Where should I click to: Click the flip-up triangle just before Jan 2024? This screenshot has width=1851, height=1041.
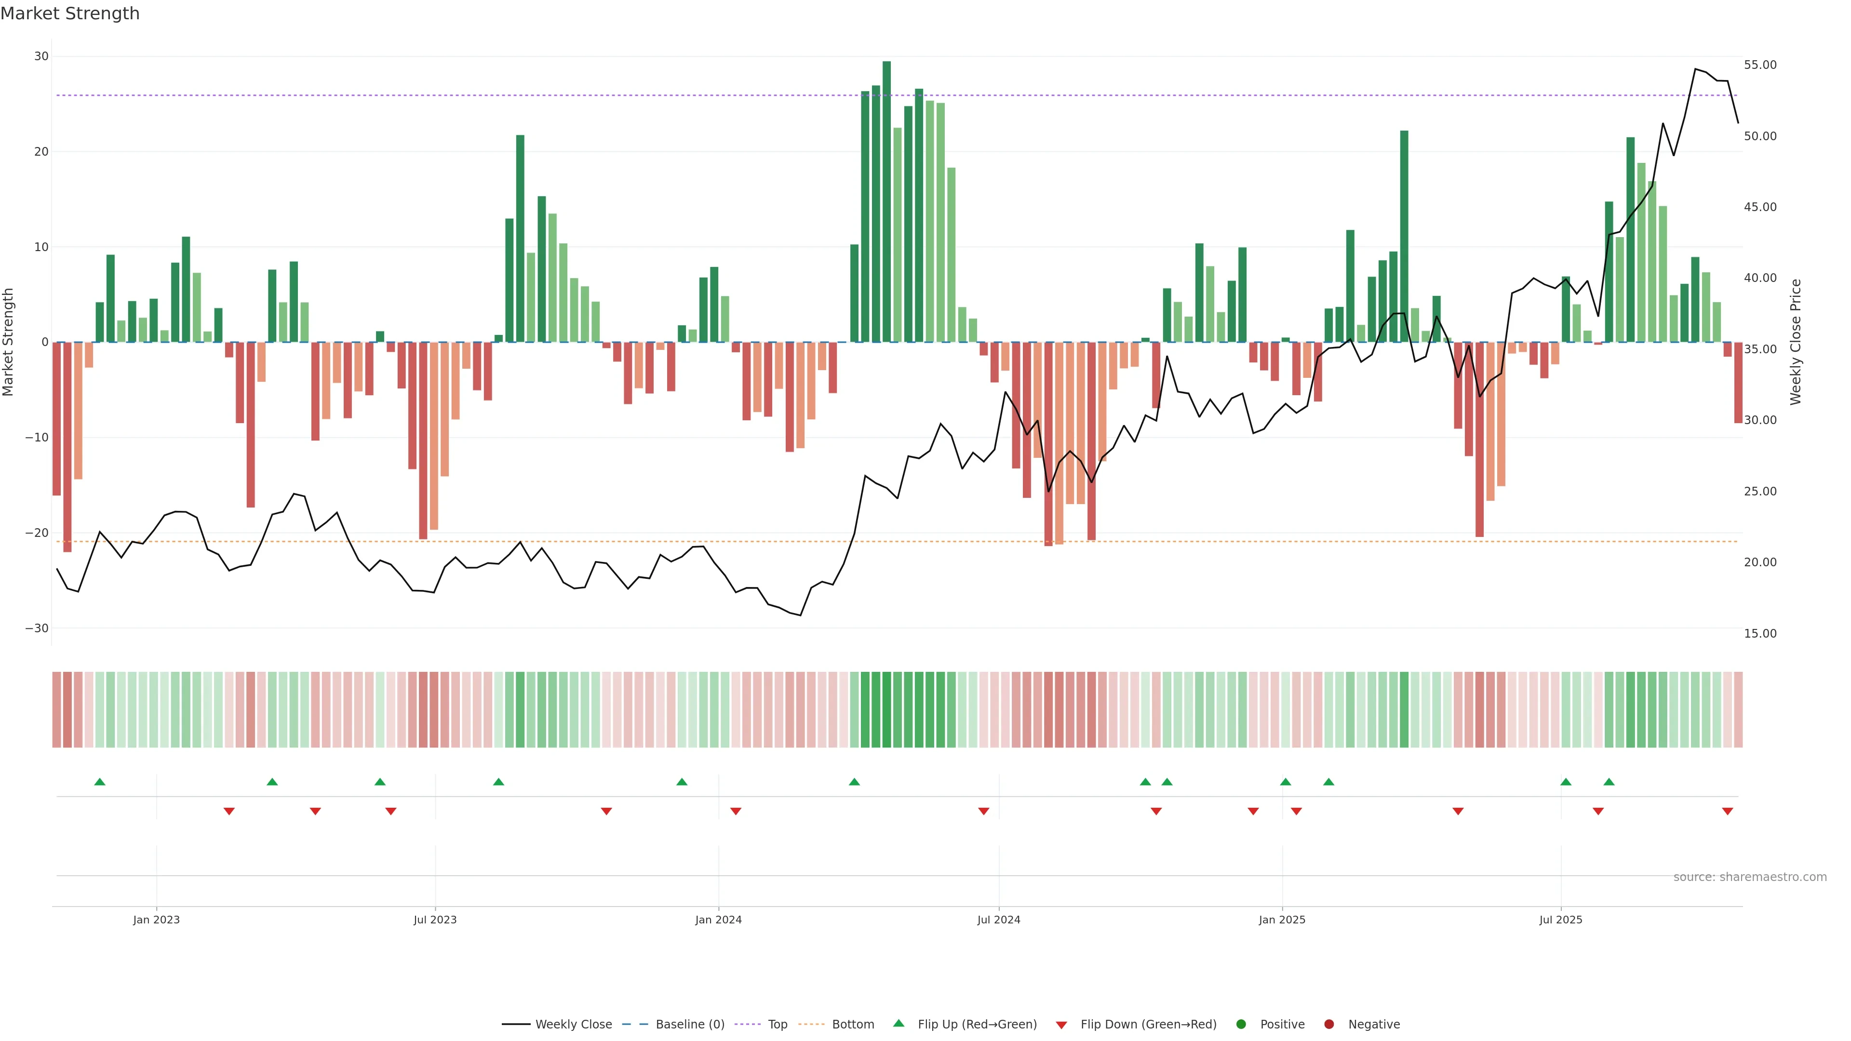pyautogui.click(x=682, y=782)
